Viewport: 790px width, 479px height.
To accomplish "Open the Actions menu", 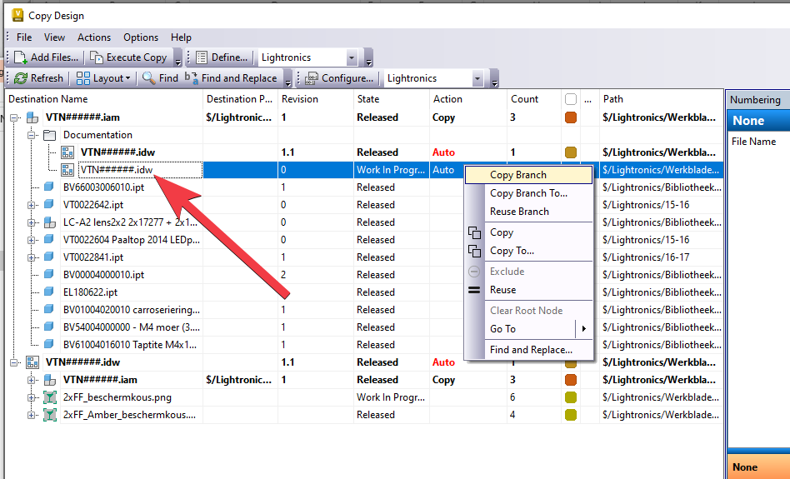I will pyautogui.click(x=93, y=37).
